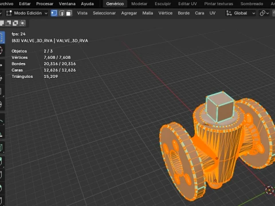Screen dimensions: 275x206
Task: Click the '(83) VALVE_3D_RVA | VALVE_3D_RVA' object name text
Action: (x=50, y=41)
